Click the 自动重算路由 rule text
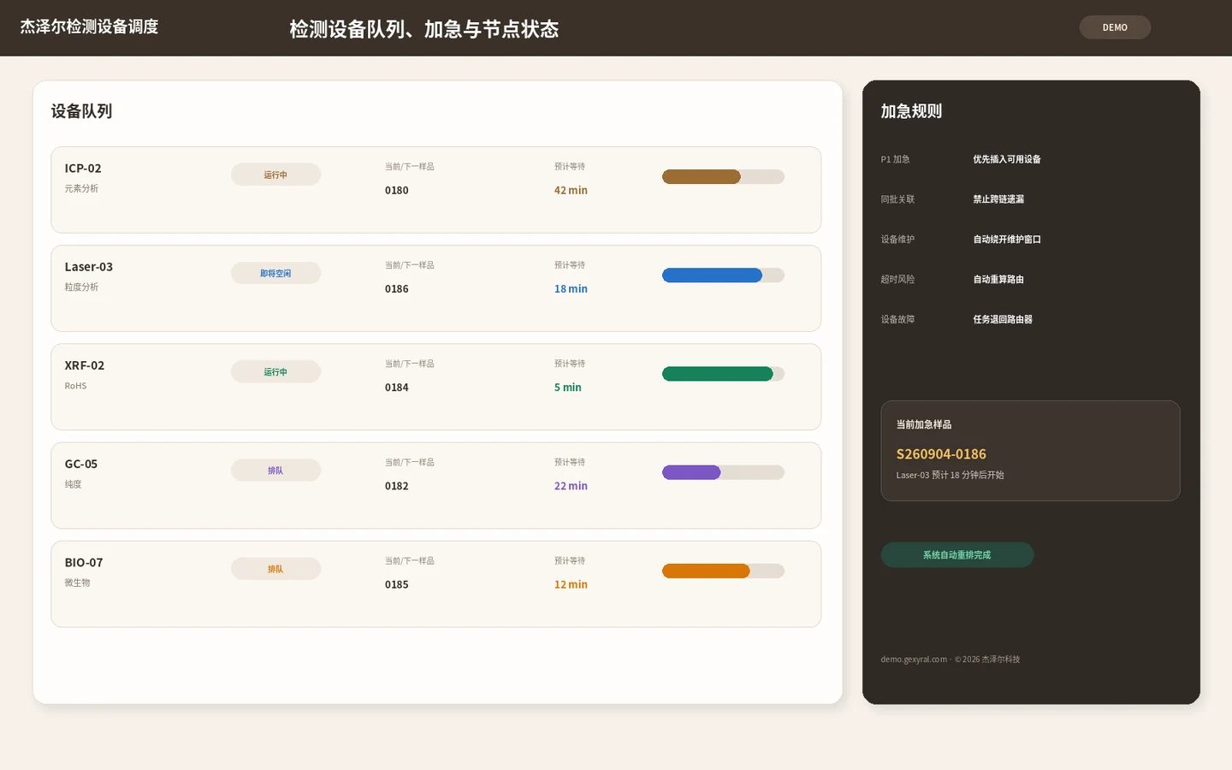The width and height of the screenshot is (1232, 770). click(x=998, y=280)
